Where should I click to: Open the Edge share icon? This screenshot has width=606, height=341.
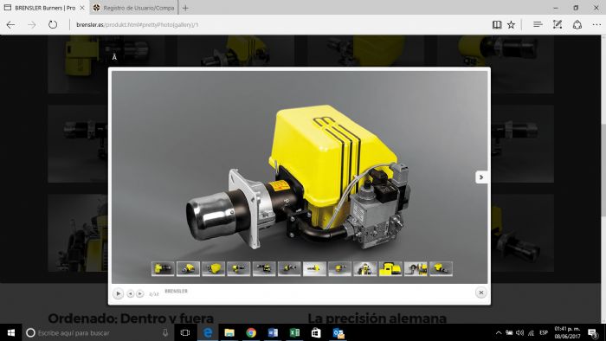pyautogui.click(x=577, y=24)
